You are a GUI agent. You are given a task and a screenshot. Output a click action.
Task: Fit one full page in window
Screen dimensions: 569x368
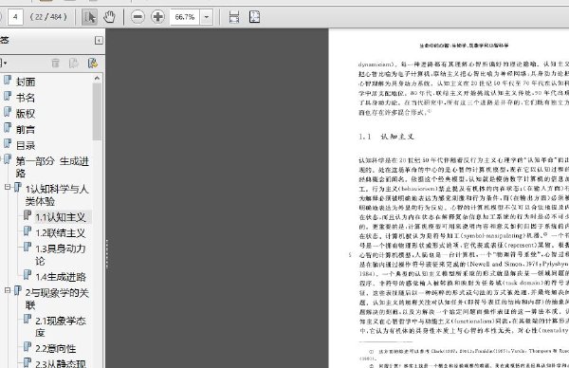coord(254,17)
